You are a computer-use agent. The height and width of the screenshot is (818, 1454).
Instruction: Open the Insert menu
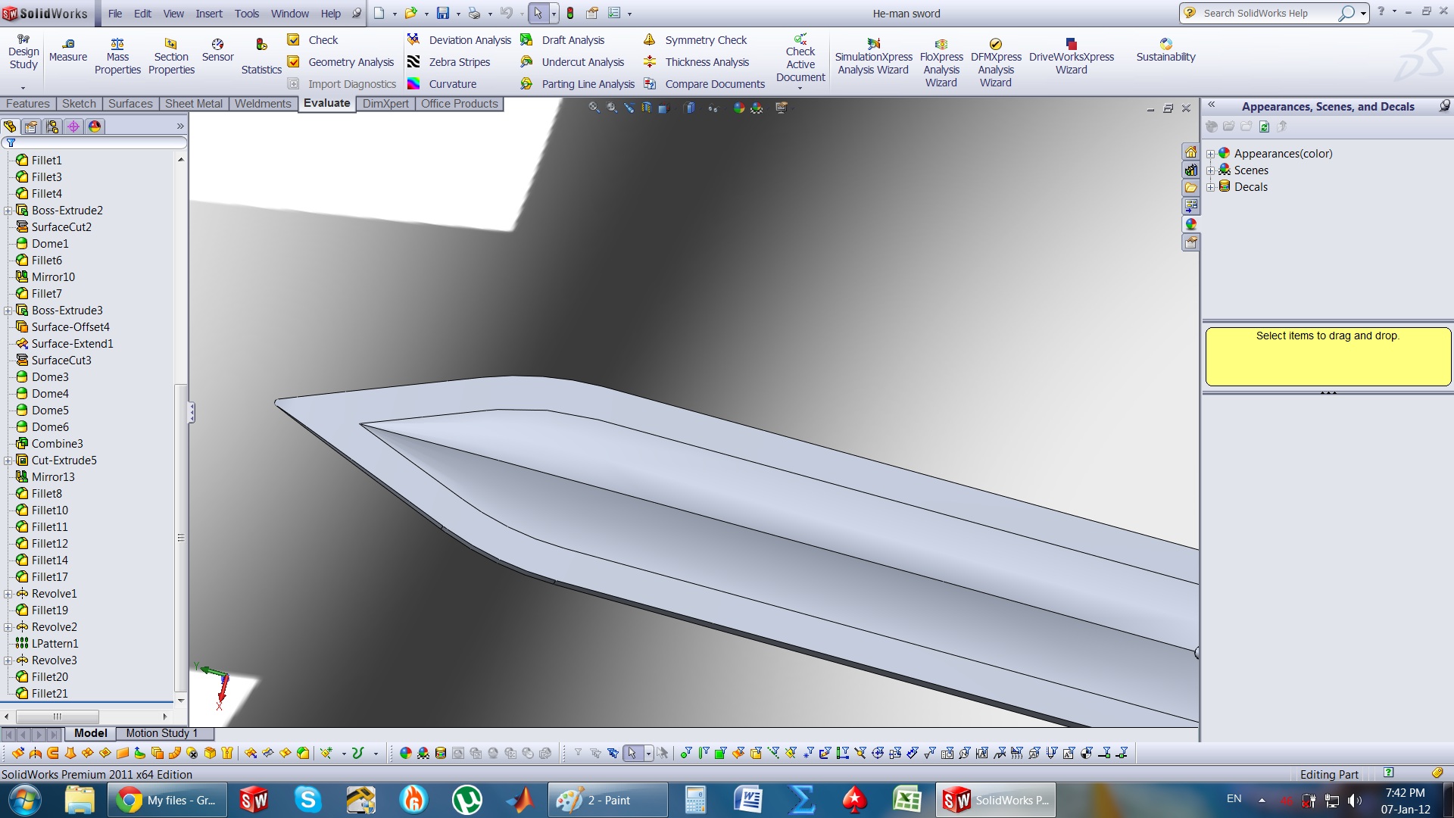(208, 14)
